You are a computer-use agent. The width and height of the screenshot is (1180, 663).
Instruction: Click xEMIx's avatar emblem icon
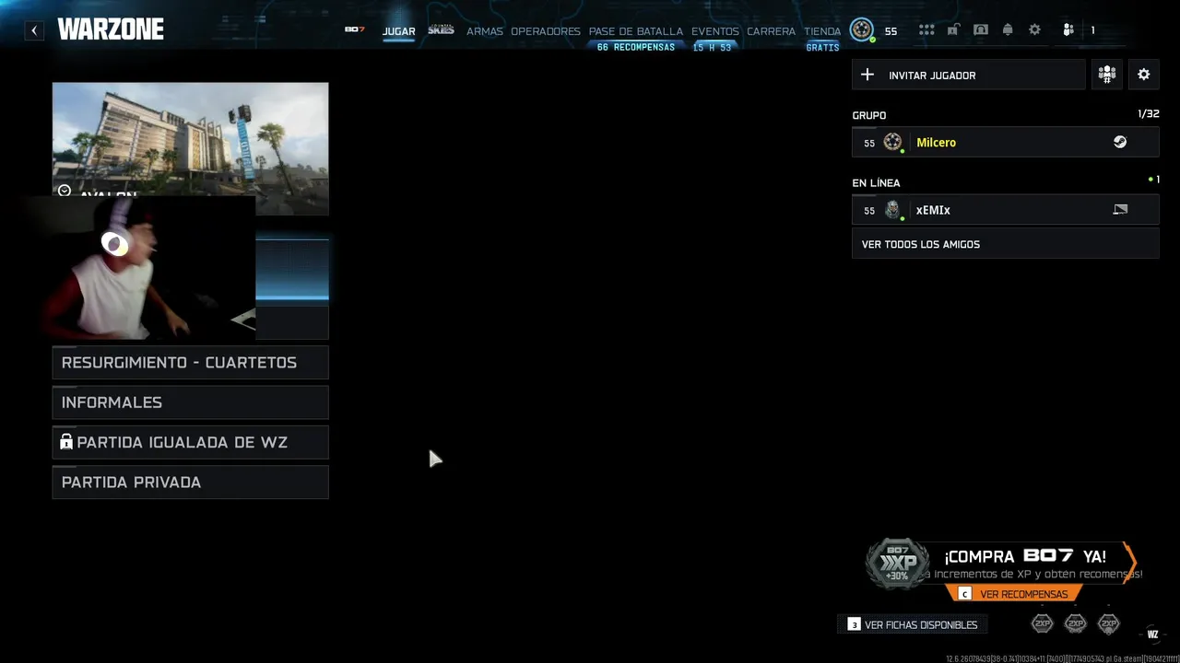click(x=892, y=210)
